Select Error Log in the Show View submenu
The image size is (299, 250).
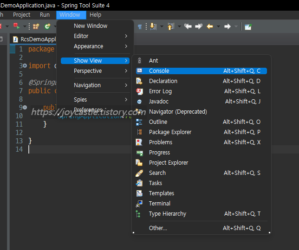[201, 91]
